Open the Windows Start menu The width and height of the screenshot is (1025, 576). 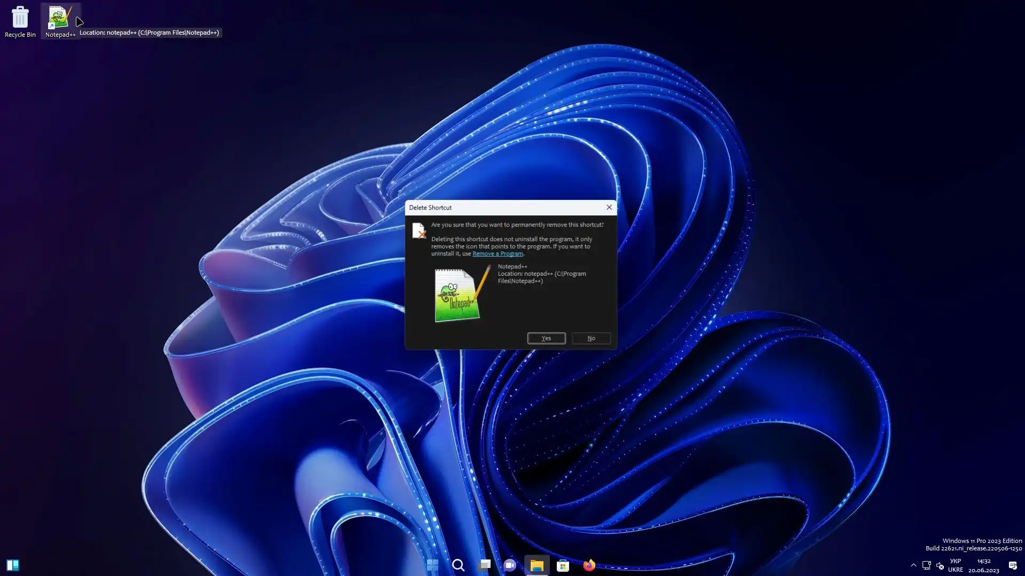[432, 565]
